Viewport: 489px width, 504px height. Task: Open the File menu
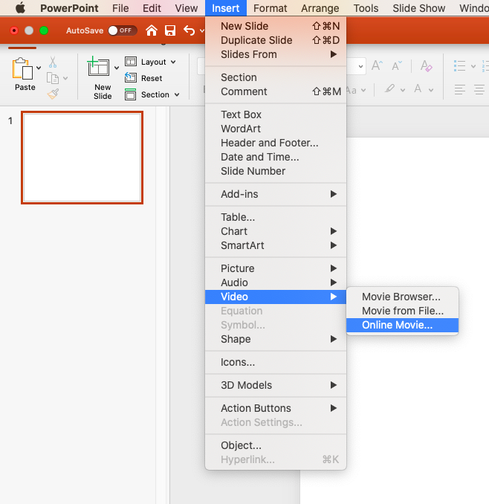tap(120, 8)
